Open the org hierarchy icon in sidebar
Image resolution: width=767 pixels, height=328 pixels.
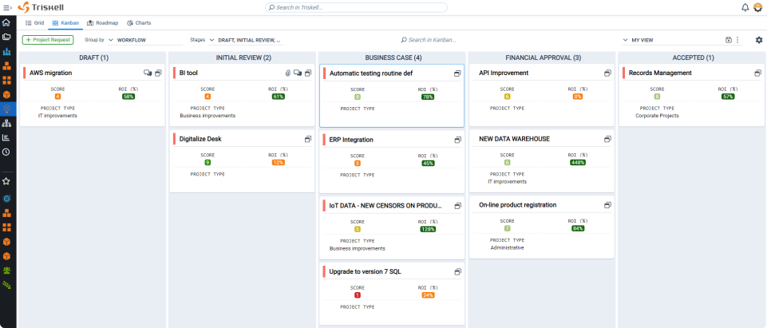pos(6,123)
